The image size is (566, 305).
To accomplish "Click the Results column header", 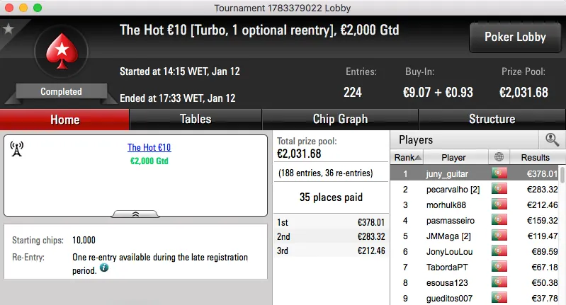I will 535,157.
